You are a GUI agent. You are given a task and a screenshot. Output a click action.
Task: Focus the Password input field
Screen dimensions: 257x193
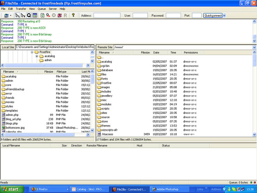[173, 15]
